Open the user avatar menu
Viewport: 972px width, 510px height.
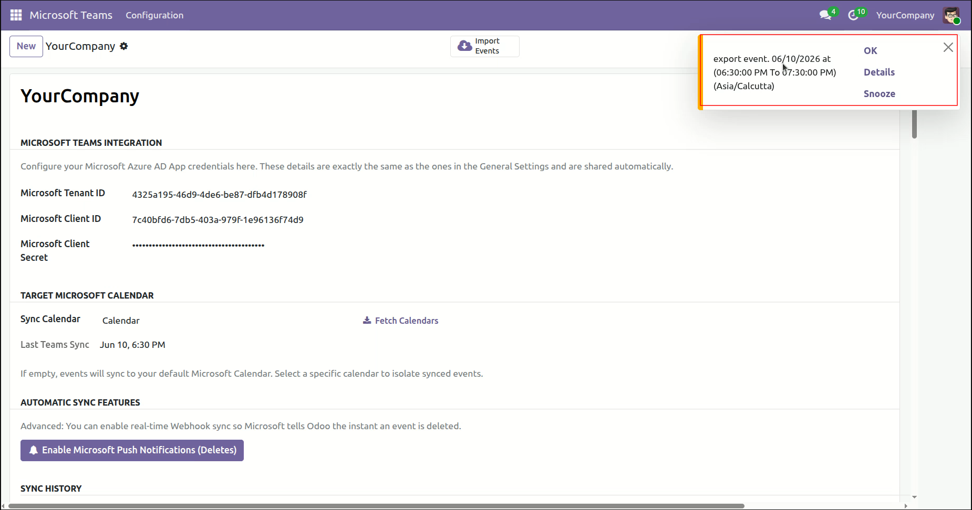coord(952,15)
